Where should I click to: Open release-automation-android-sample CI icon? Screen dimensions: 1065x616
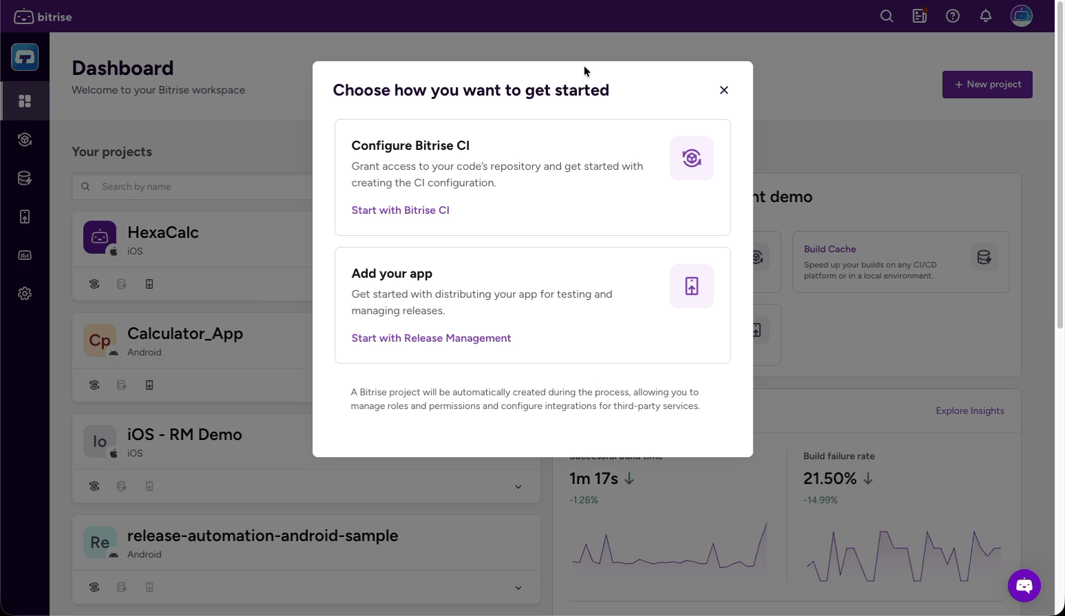tap(94, 587)
